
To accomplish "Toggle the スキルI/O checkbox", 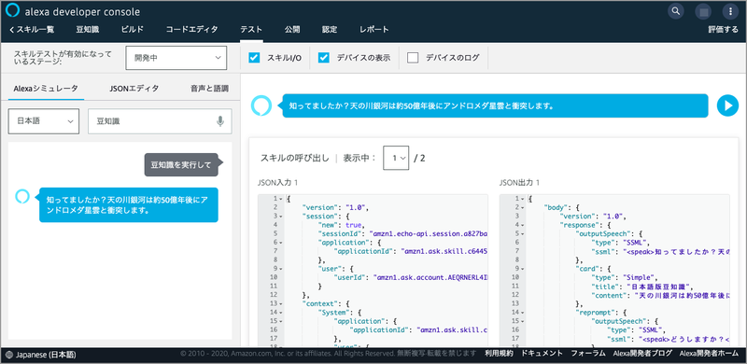I will 254,58.
